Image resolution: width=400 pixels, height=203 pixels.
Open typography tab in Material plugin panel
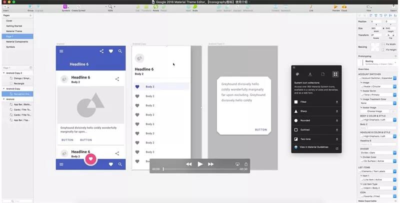click(x=310, y=74)
